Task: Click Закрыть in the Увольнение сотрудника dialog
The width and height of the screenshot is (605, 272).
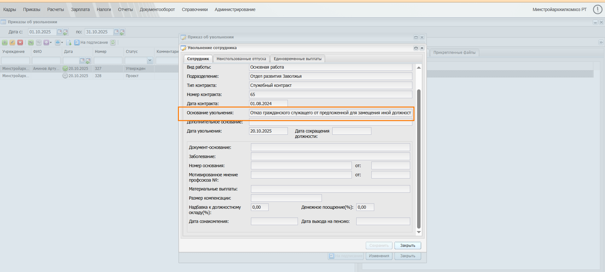Action: coord(408,246)
